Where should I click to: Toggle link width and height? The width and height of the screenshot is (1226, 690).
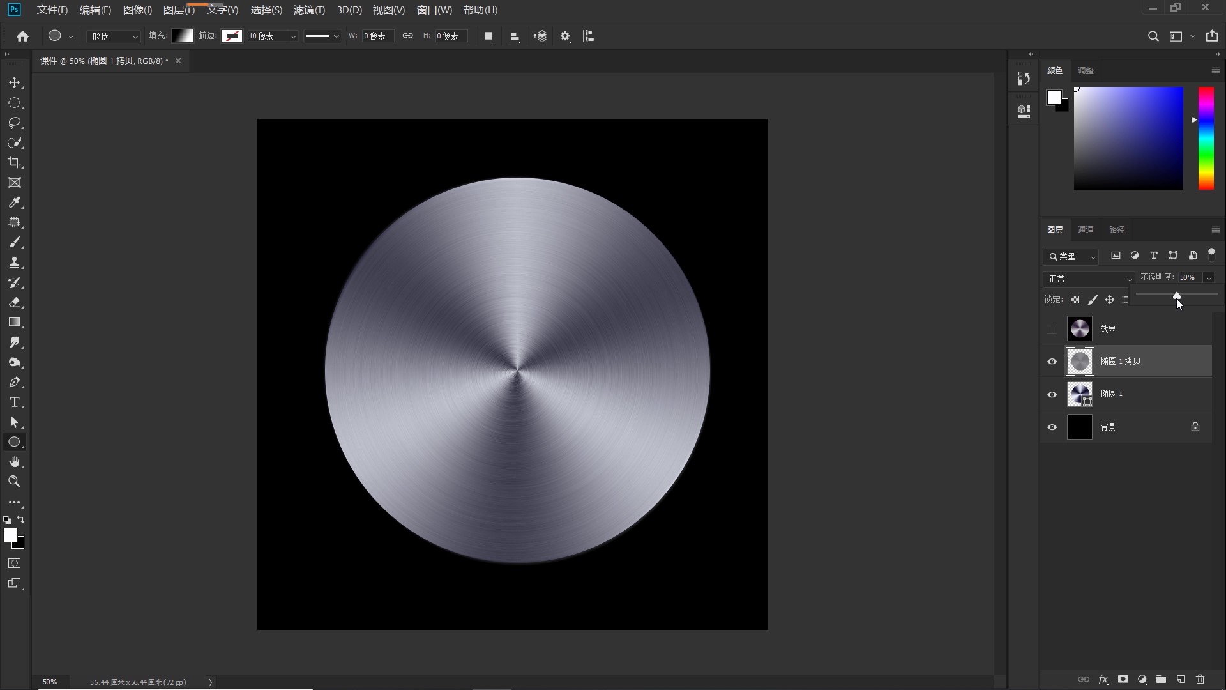[407, 36]
